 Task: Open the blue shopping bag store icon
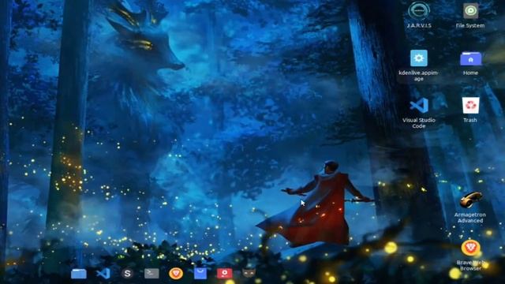click(200, 274)
